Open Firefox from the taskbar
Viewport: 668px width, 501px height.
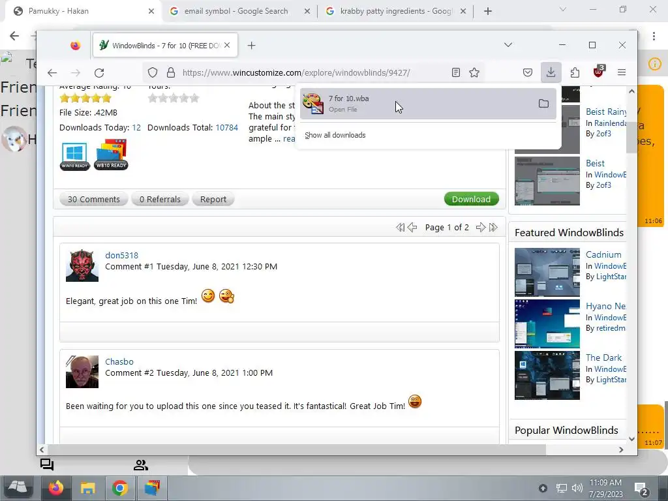(x=56, y=488)
